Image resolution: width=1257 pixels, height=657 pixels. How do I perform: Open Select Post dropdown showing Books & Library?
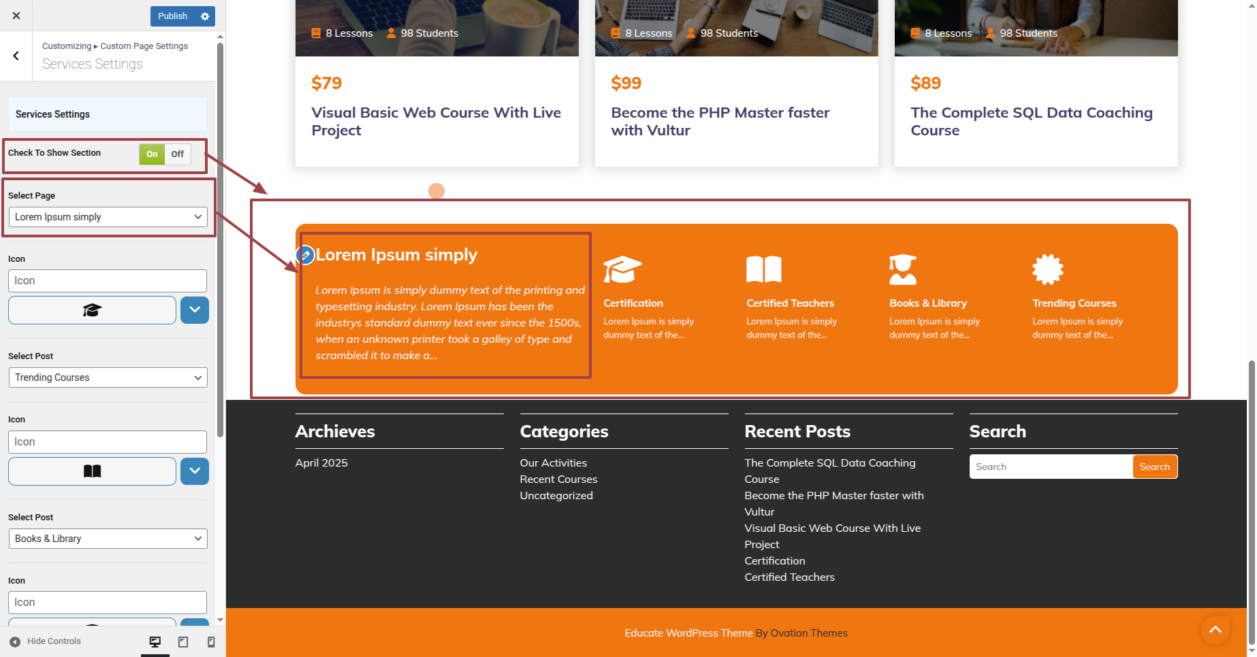pyautogui.click(x=108, y=539)
